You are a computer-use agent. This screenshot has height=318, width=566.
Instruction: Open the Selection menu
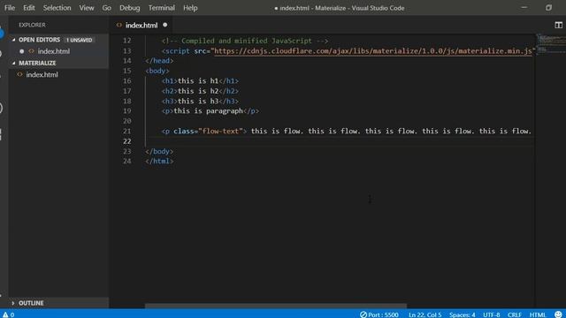(x=57, y=8)
